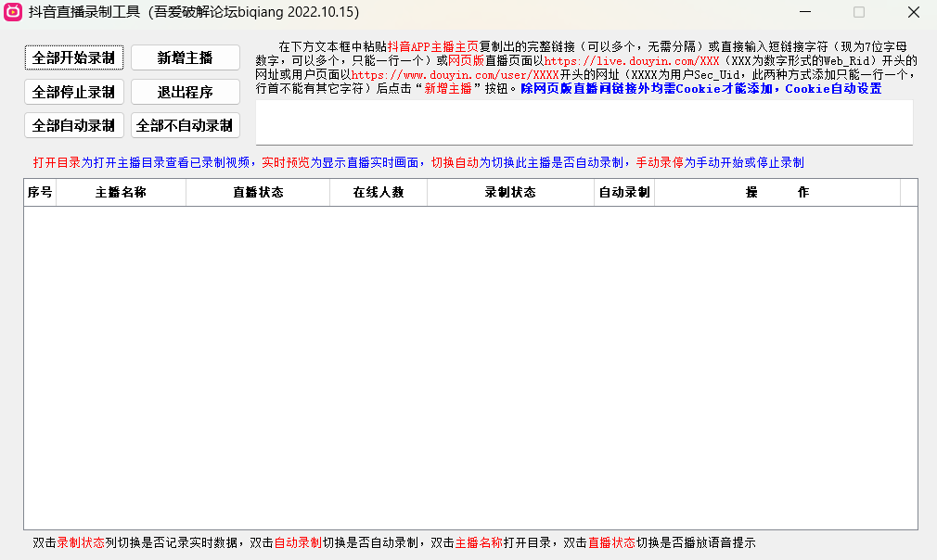Sort by the 主播名称 column header
The image size is (937, 560).
pos(121,193)
